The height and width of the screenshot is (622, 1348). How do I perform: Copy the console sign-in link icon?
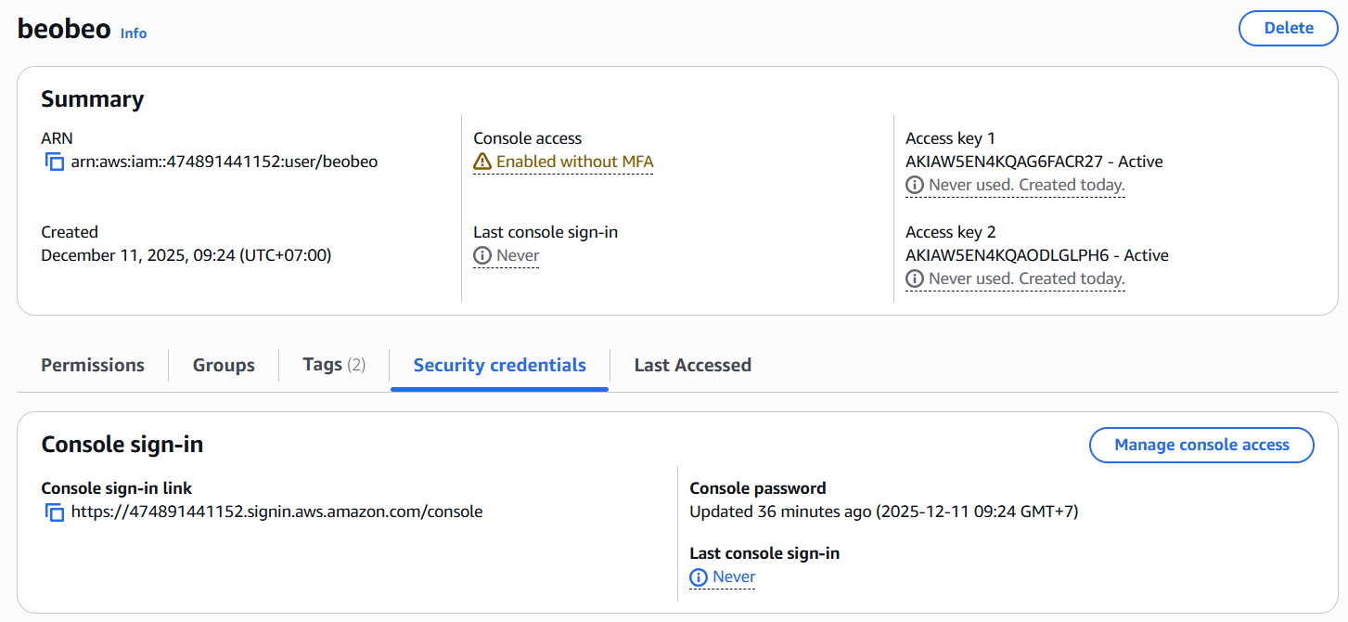[x=54, y=512]
